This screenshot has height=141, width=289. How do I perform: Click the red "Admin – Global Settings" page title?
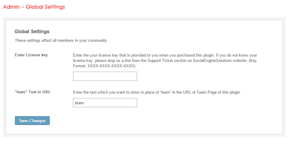[x=34, y=7]
